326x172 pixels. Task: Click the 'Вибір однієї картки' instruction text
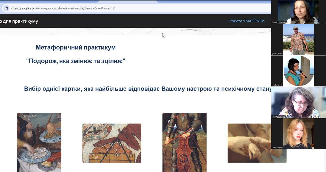pos(148,89)
